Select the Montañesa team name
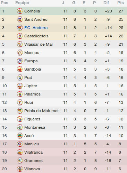This screenshot has height=173, width=127. 35,127
